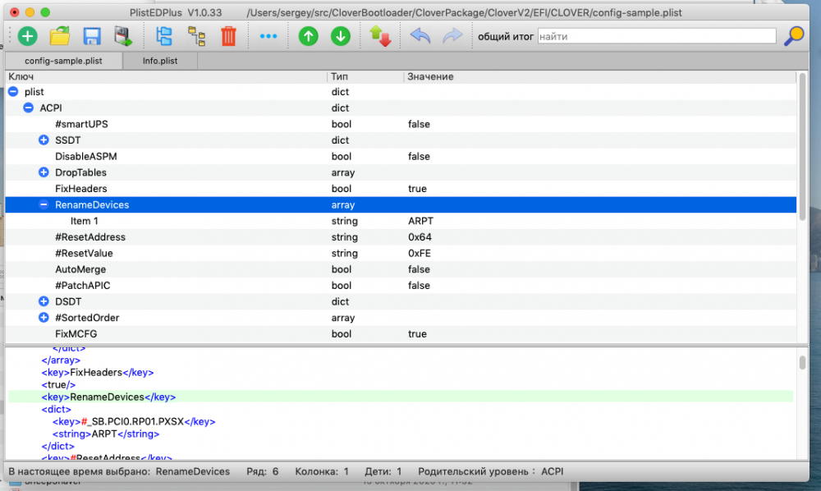Click the blue expand-all tree icon
The image size is (821, 491).
164,36
